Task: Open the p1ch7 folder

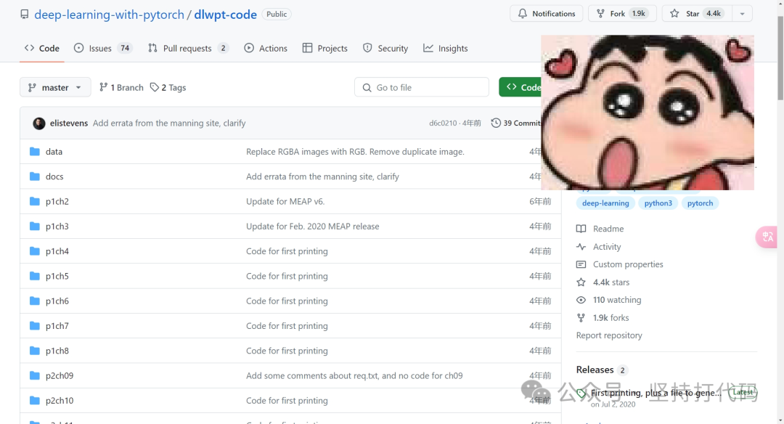Action: pos(57,326)
